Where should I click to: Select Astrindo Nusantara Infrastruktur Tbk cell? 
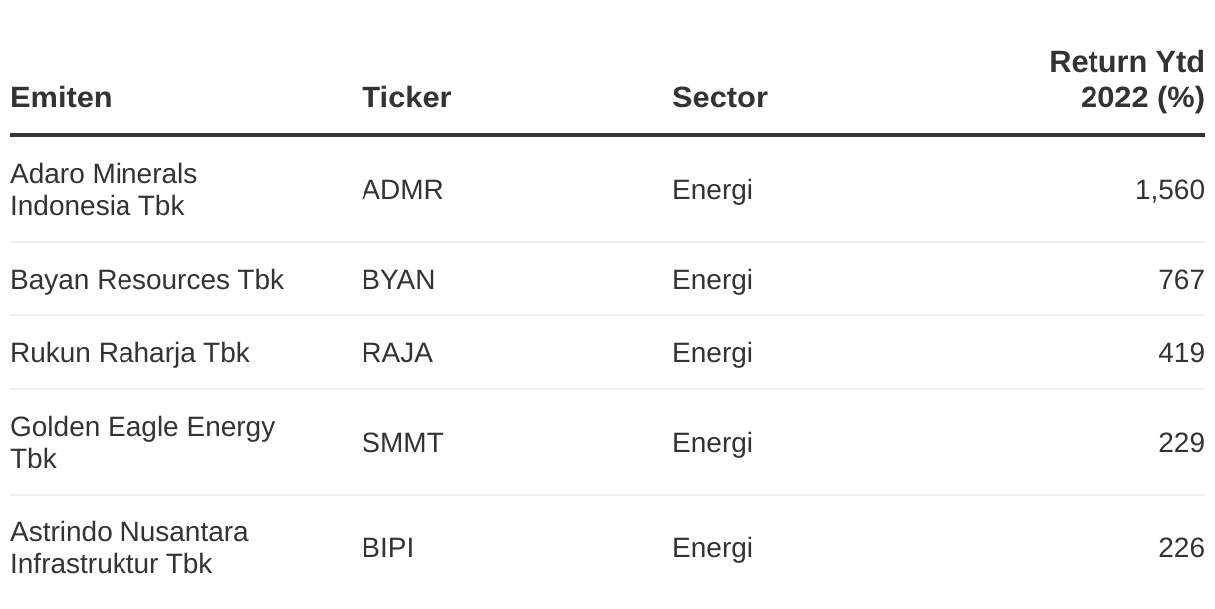[129, 548]
